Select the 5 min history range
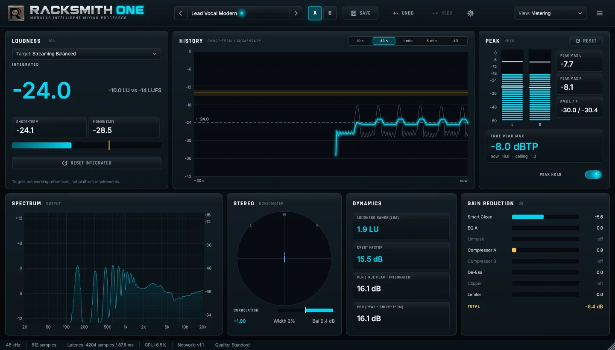Image resolution: width=615 pixels, height=350 pixels. (x=432, y=41)
